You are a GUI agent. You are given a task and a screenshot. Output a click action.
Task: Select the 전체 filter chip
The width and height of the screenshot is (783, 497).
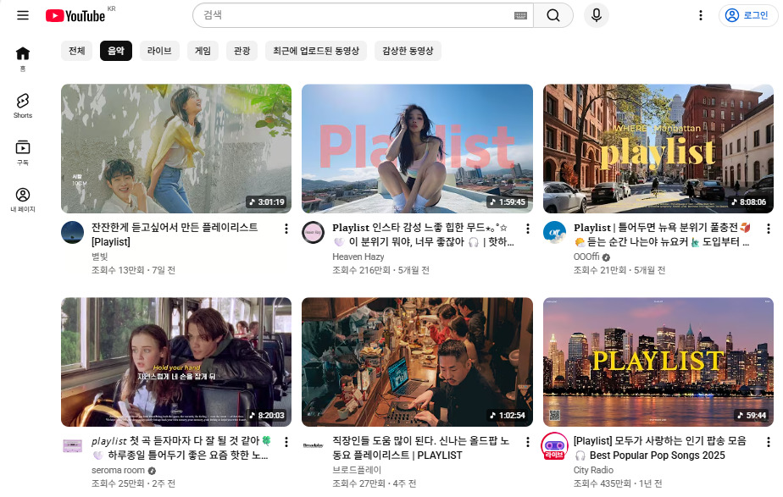[x=76, y=51]
